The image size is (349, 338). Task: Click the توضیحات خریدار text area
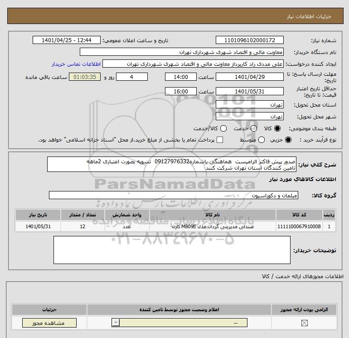(172, 250)
